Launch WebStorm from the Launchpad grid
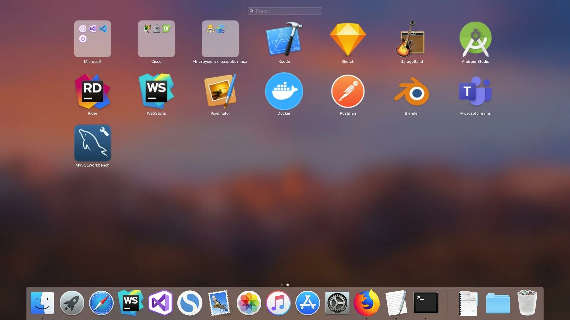The image size is (570, 320). click(156, 91)
